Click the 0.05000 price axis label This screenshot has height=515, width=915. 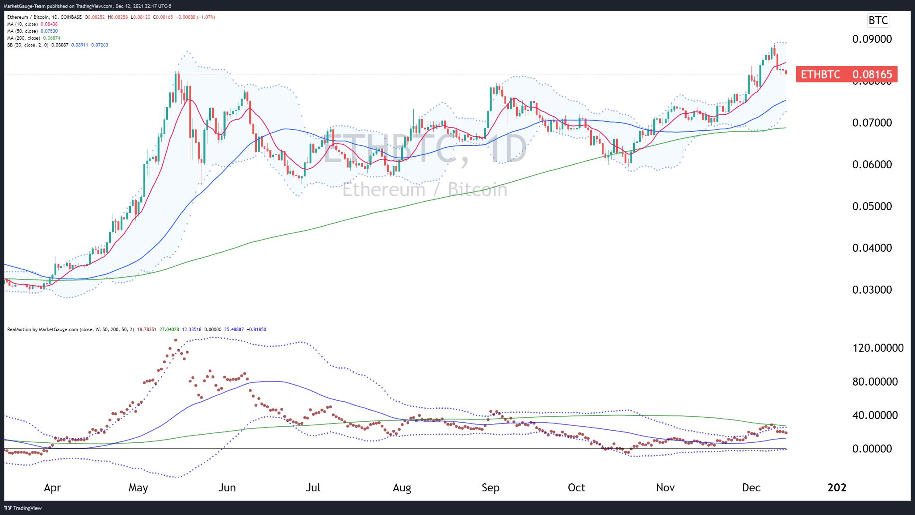tap(872, 207)
